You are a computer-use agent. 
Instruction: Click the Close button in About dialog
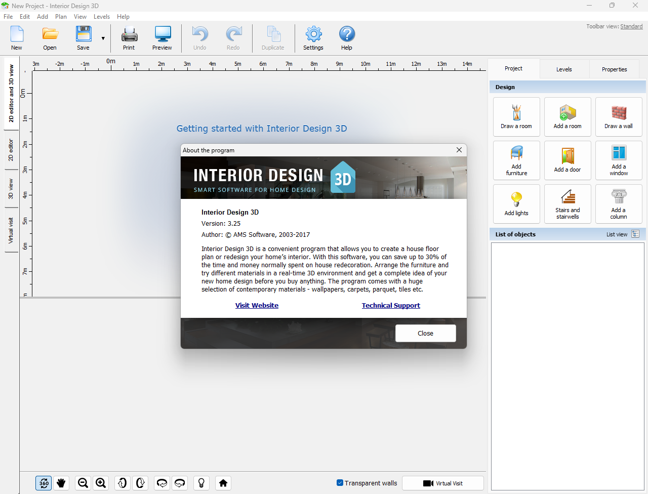[426, 333]
